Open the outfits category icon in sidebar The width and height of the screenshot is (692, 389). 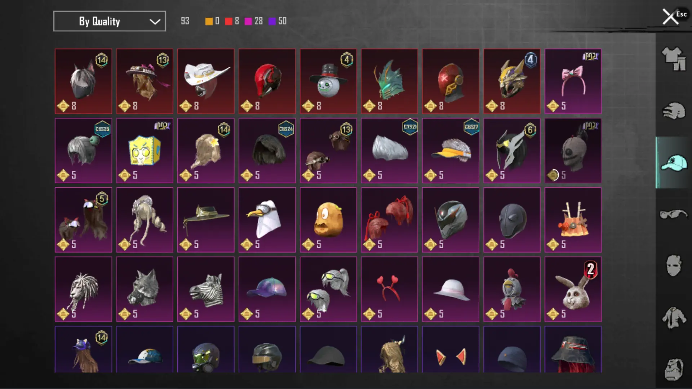(x=674, y=59)
